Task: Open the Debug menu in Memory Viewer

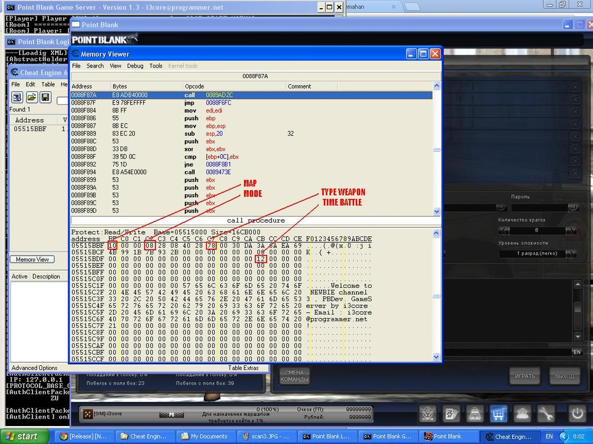Action: pos(134,66)
